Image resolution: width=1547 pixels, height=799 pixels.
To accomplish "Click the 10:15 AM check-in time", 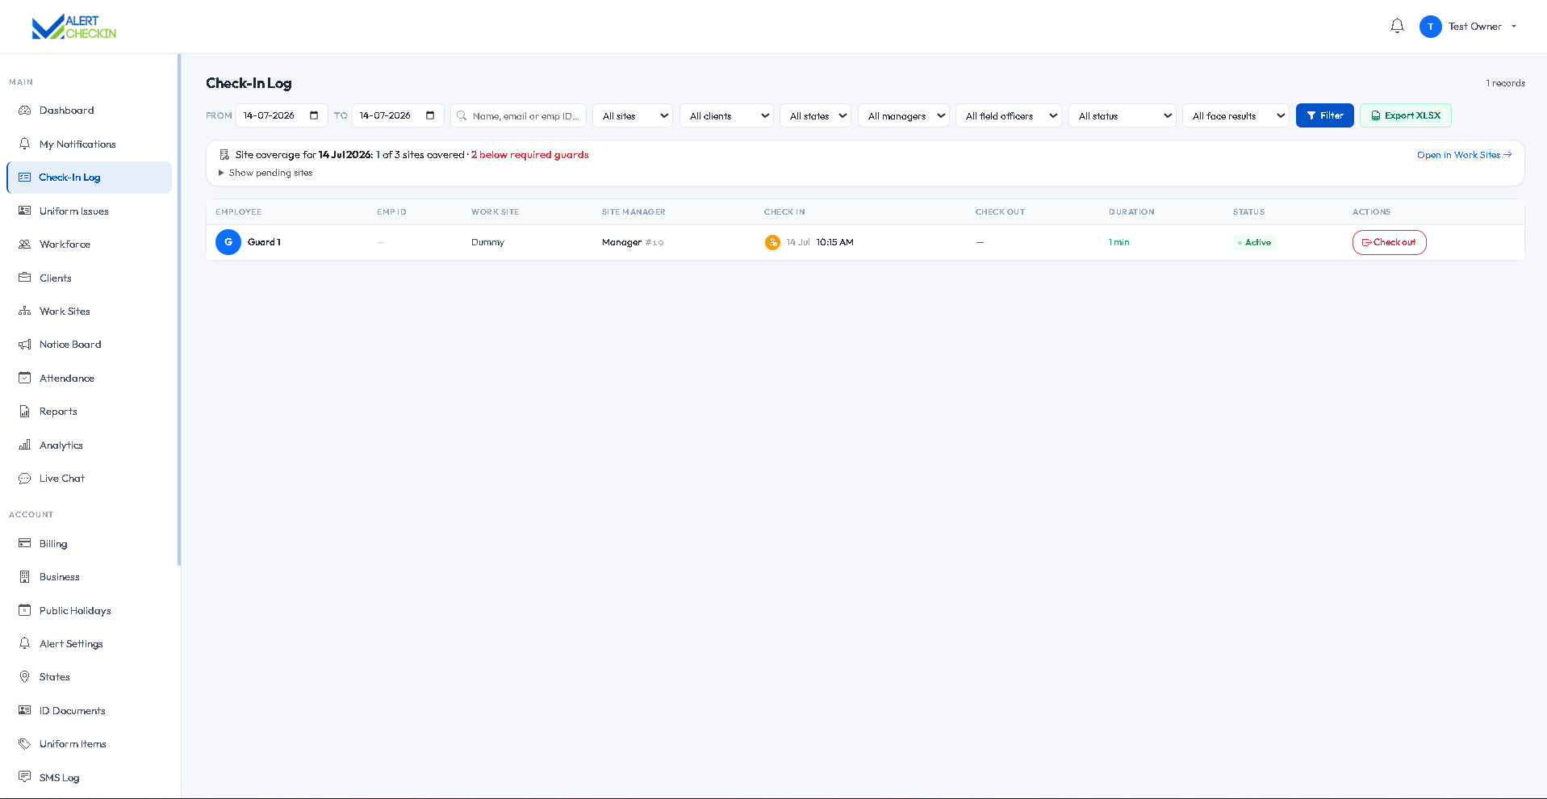I will [x=834, y=242].
